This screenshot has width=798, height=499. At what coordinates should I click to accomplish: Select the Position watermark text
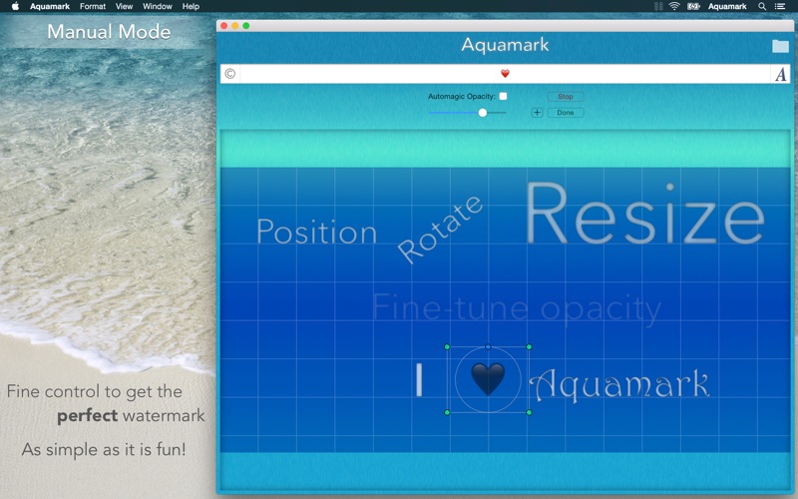(x=316, y=232)
